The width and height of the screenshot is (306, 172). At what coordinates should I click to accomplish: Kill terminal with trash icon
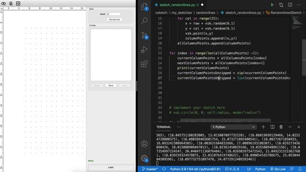tap(281, 127)
